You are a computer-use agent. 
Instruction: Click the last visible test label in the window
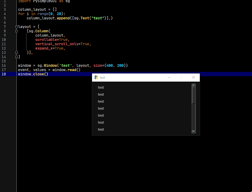coord(101,129)
